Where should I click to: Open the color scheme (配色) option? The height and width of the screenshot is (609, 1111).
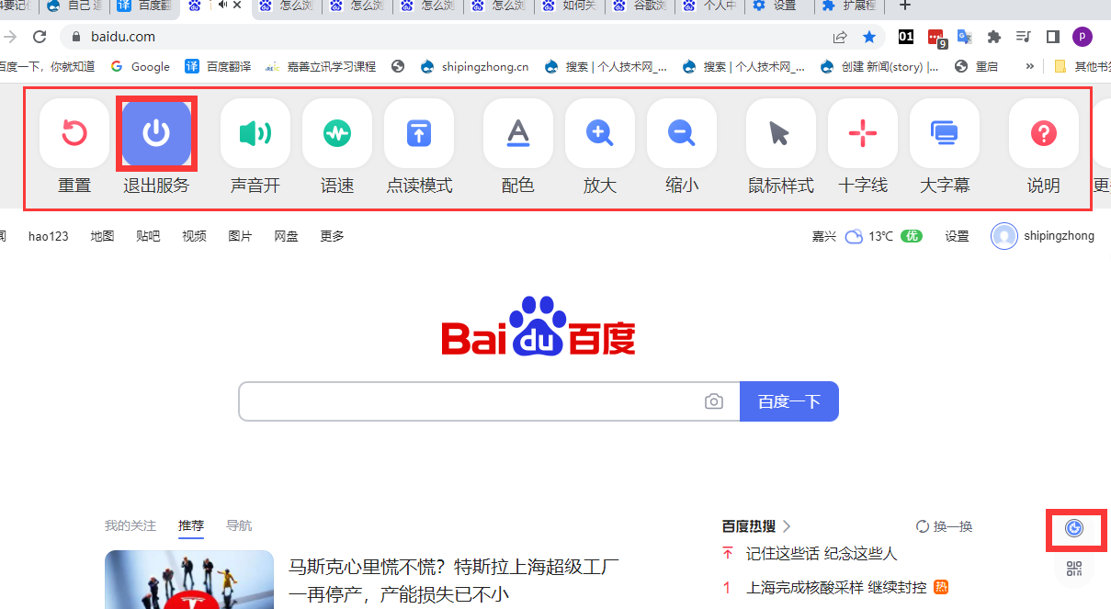point(518,134)
